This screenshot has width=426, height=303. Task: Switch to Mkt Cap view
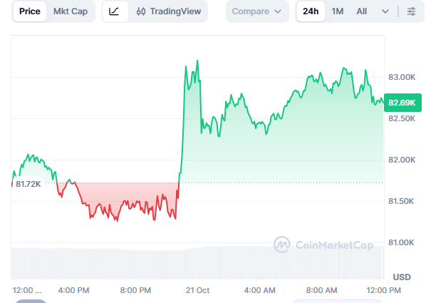click(x=71, y=11)
